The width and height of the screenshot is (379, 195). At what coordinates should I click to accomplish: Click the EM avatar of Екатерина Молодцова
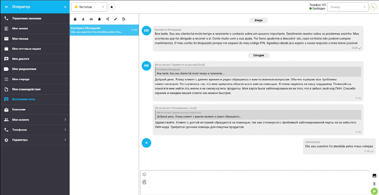146,31
